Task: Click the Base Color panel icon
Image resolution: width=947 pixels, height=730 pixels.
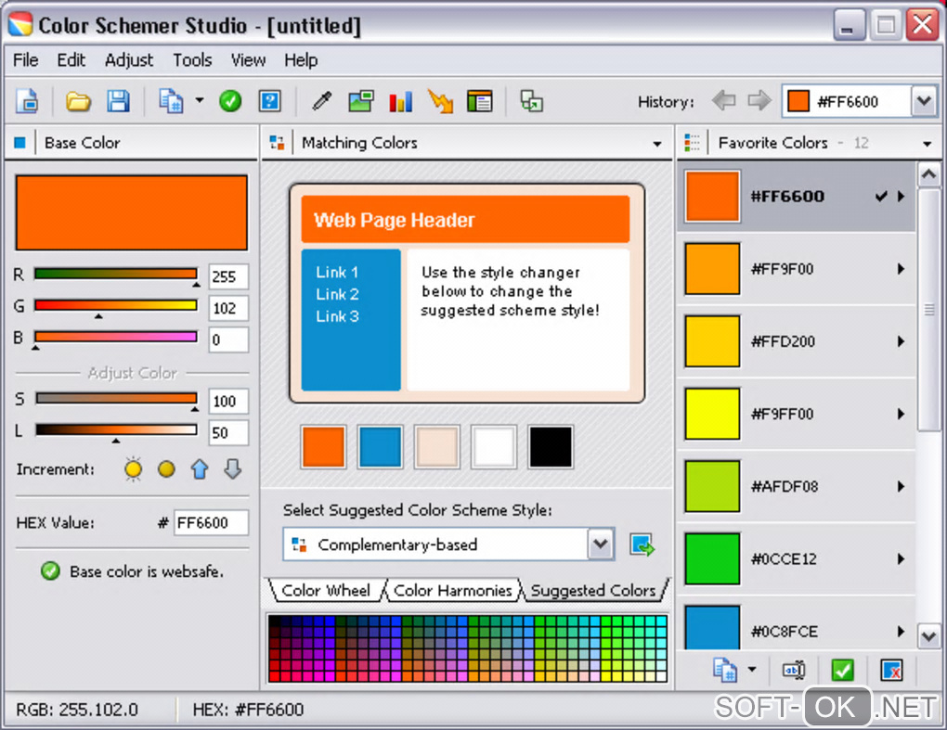Action: pyautogui.click(x=19, y=143)
